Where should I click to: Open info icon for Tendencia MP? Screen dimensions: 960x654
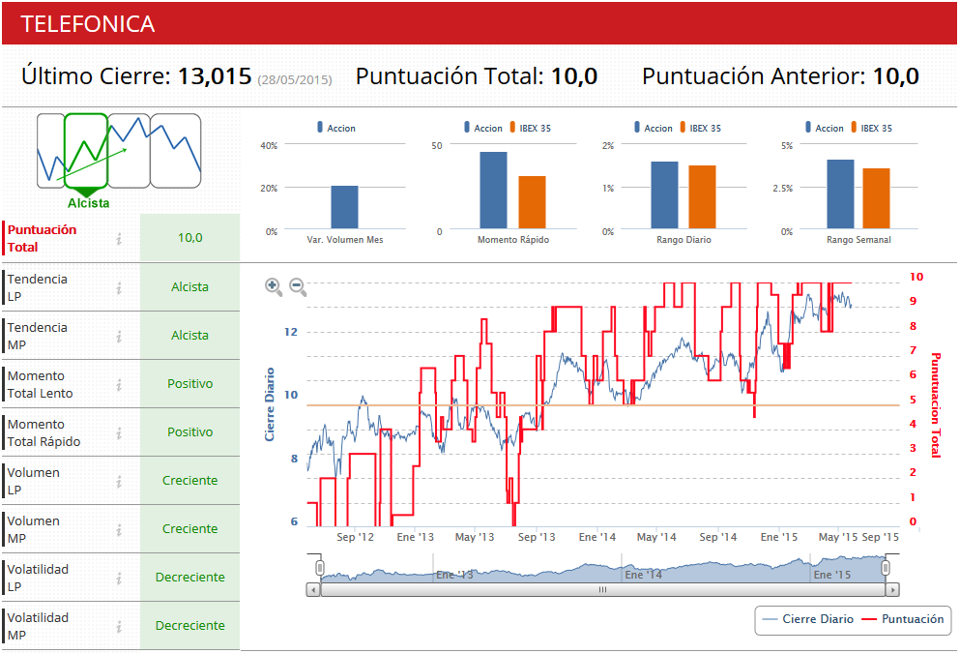[x=119, y=336]
